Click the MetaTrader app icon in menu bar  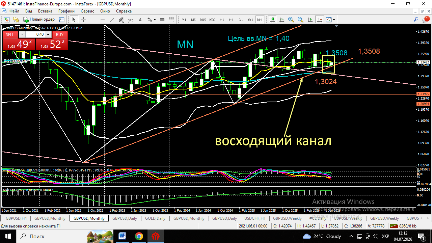5,11
